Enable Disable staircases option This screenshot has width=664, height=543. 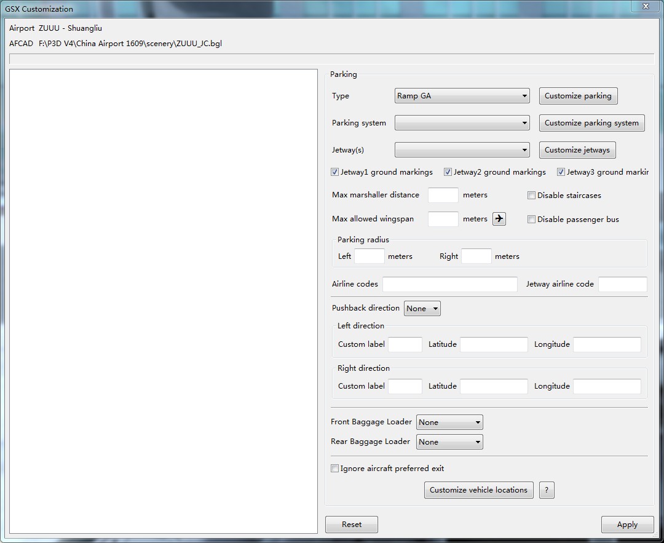click(532, 196)
